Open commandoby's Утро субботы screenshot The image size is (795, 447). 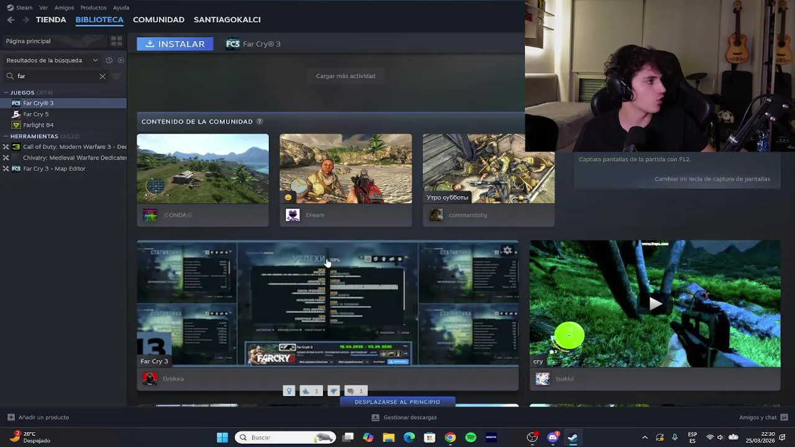click(x=489, y=169)
